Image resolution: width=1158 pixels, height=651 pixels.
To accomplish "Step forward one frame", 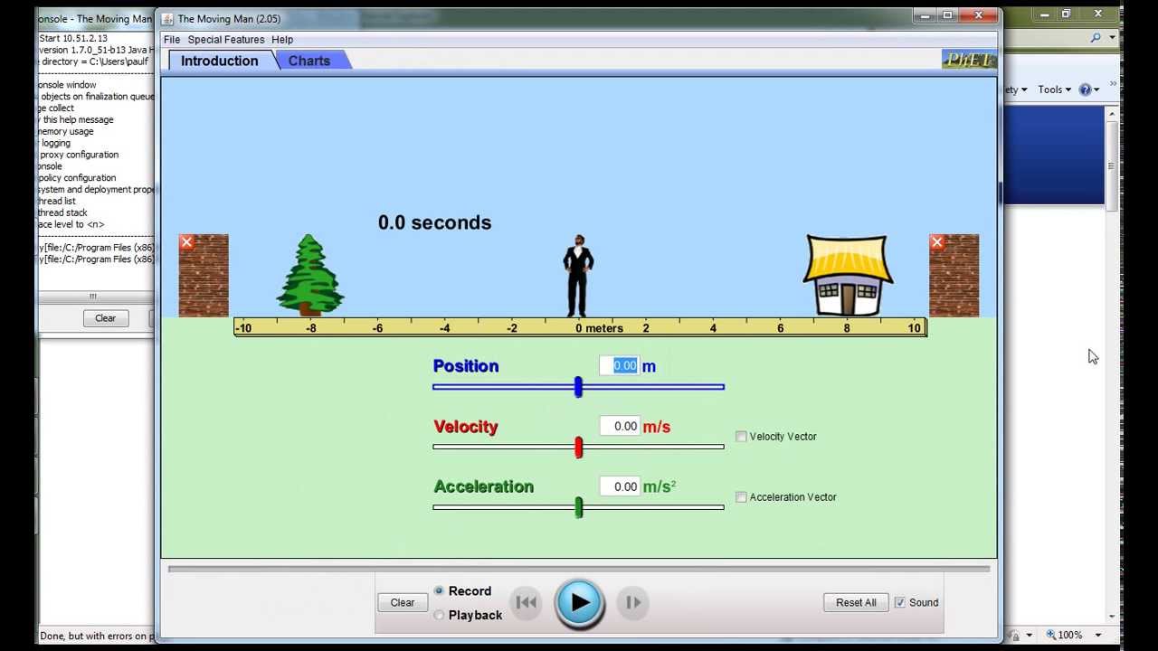I will pos(633,602).
